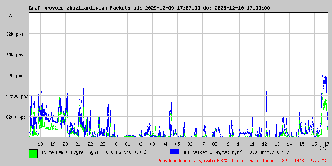Click hour label 04 on the x-axis
The width and height of the screenshot is (332, 166).
[x=165, y=144]
